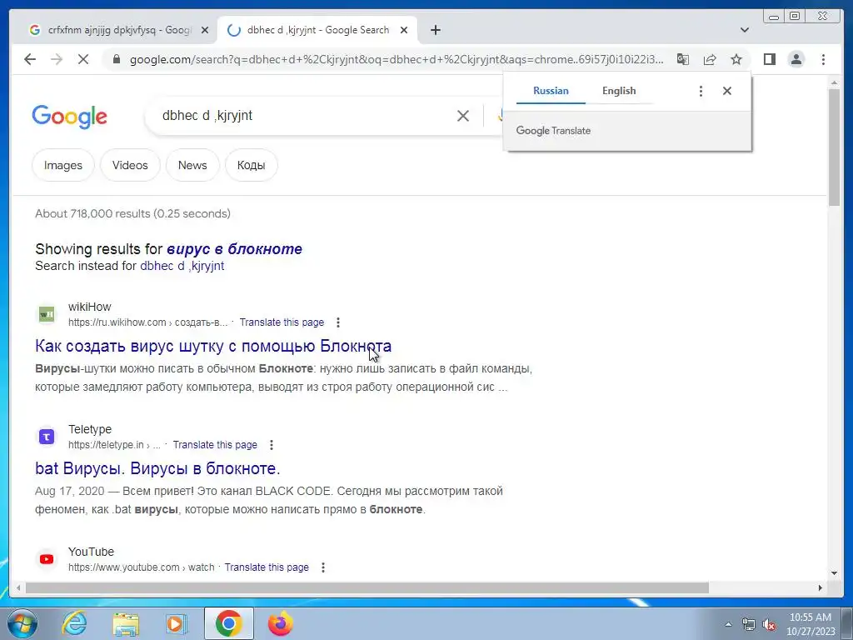Screen dimensions: 853x640
Task: Close the first Google tab
Action: [205, 30]
